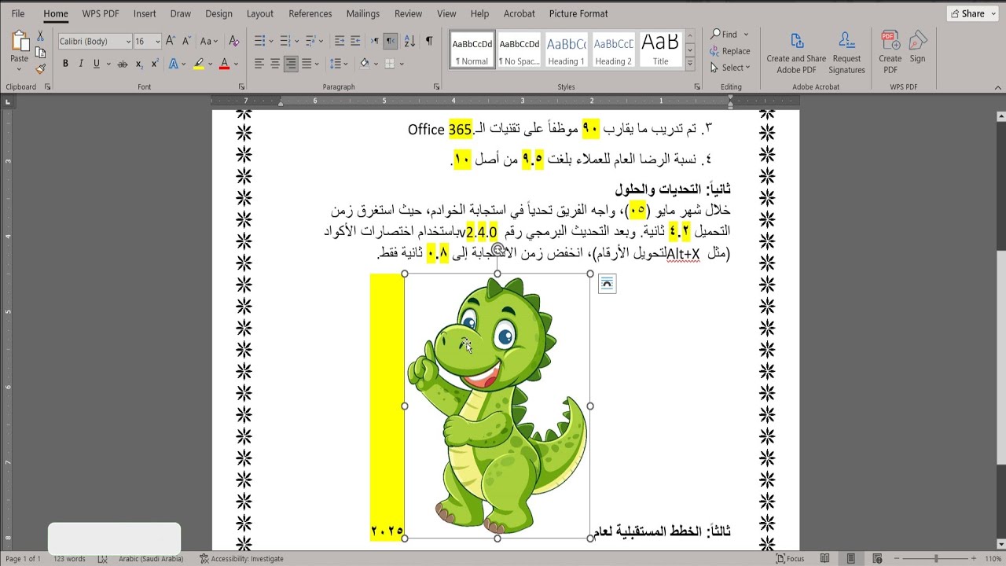Apply red font color
The image size is (1006, 566).
tap(224, 64)
